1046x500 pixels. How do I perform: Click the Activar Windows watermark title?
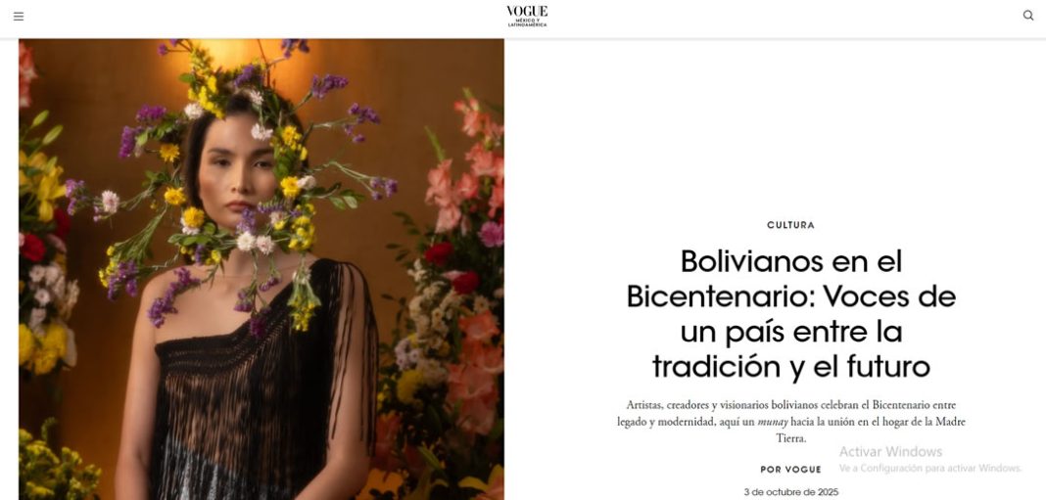tap(890, 451)
